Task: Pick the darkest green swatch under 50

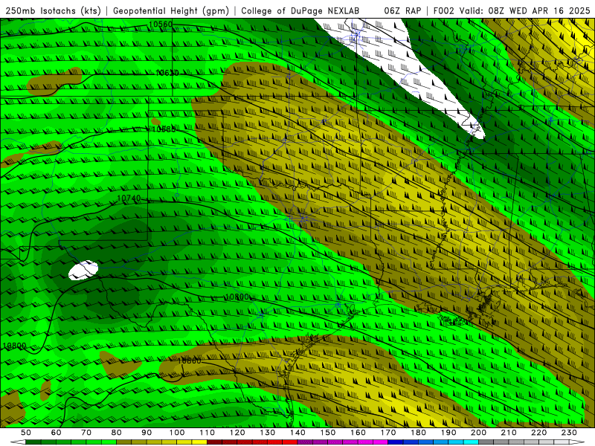Action: click(x=33, y=442)
